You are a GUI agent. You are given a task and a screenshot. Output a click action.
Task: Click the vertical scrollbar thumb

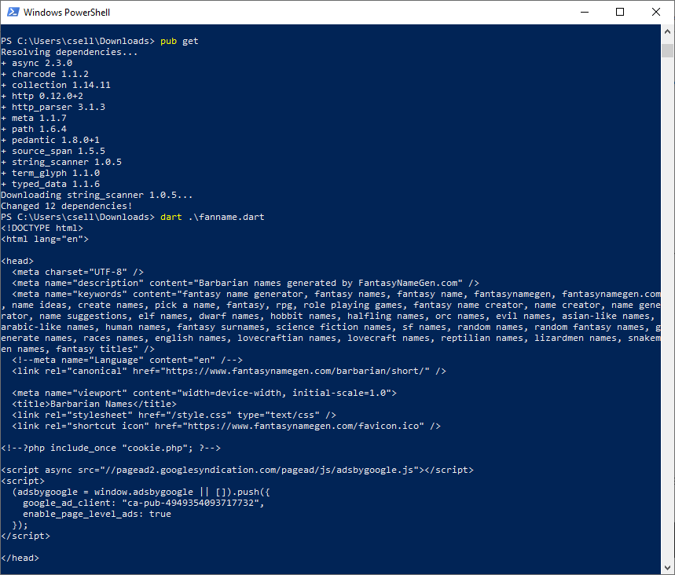pyautogui.click(x=667, y=50)
